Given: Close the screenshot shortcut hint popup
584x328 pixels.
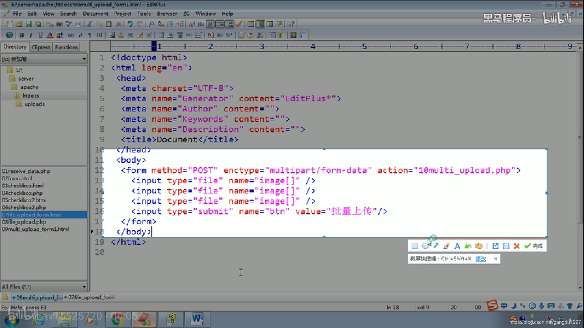Looking at the screenshot, I should coord(495,259).
